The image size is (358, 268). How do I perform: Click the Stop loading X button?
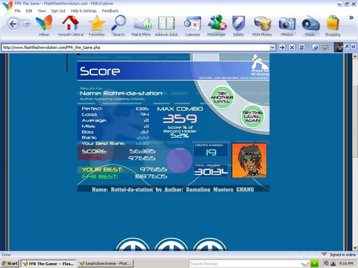pos(292,47)
